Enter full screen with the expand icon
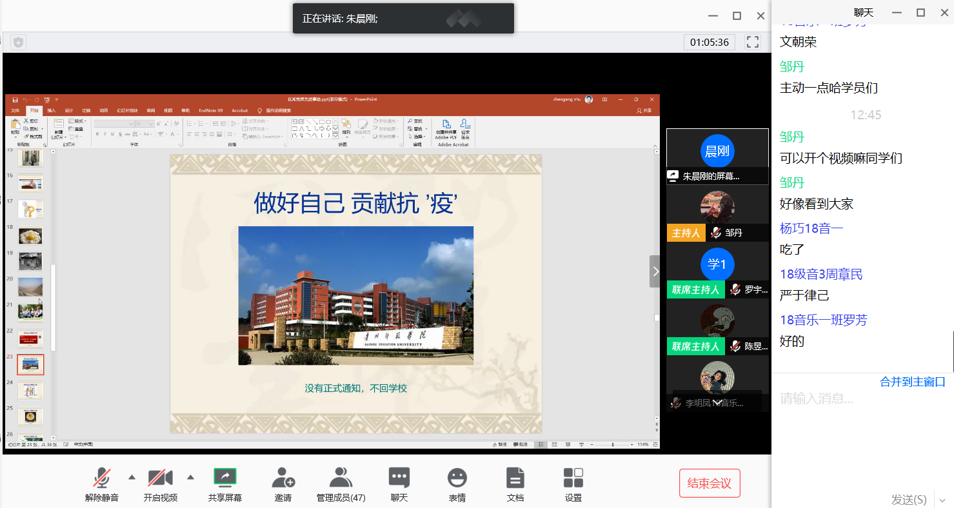Screen dimensions: 954x508 pos(752,42)
